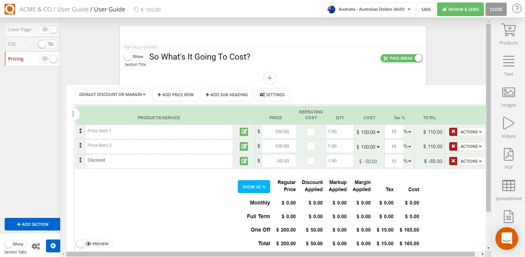Click the price input field for Price Item 2

279,146
